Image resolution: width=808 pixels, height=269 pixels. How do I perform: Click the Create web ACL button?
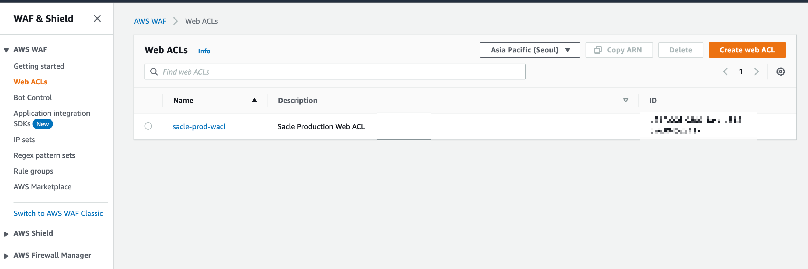(x=747, y=50)
